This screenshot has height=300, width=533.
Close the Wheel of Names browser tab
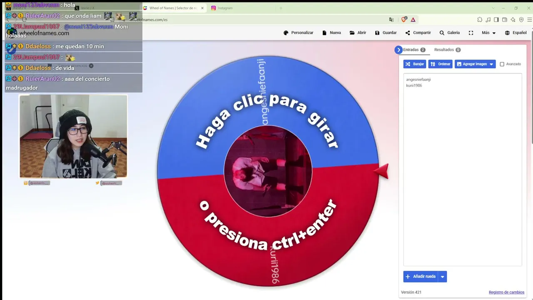202,8
